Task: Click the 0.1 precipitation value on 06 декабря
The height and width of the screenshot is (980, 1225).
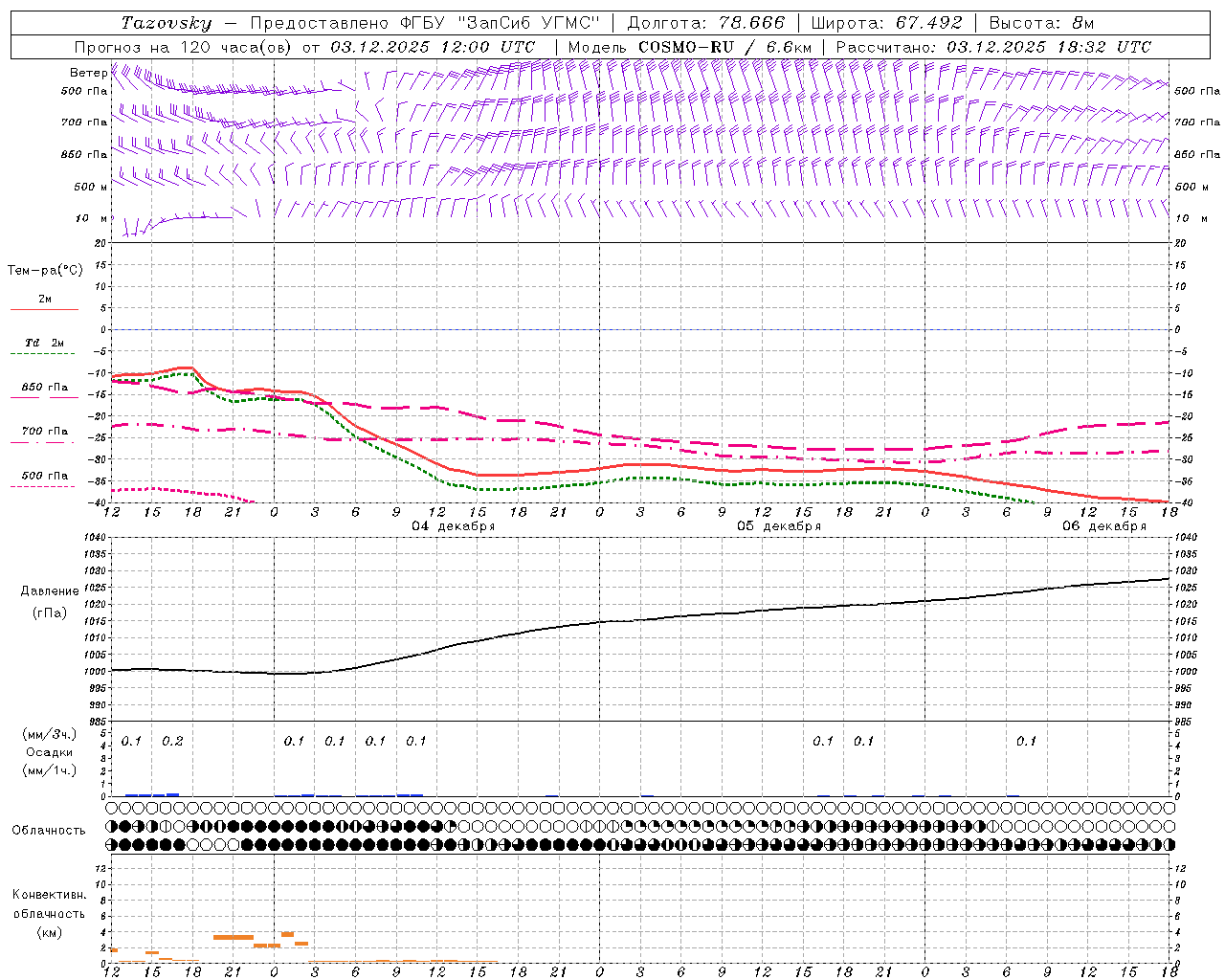Action: pos(1026,741)
